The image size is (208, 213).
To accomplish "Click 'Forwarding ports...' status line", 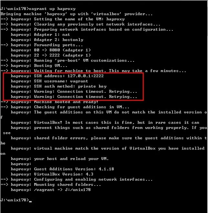I will (42, 45).
